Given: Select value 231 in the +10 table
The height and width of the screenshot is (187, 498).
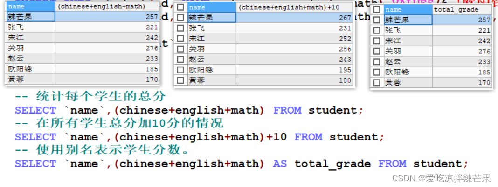Looking at the screenshot, I should click(x=294, y=28).
